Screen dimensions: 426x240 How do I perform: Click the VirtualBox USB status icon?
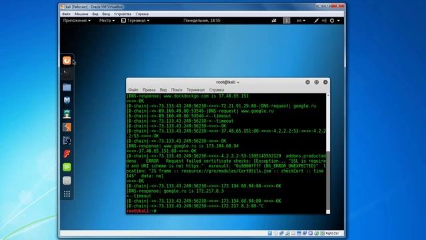[287, 233]
